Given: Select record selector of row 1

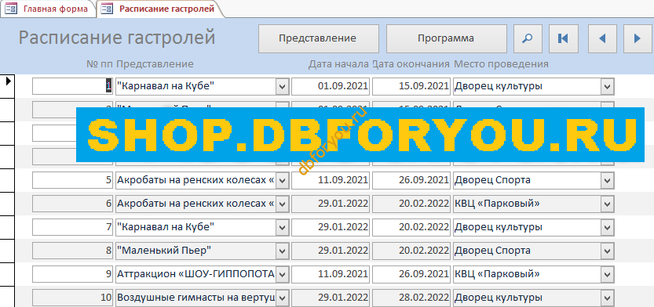Looking at the screenshot, I should click(7, 86).
